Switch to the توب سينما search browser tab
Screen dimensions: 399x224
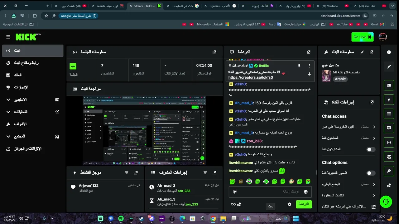click(108, 6)
